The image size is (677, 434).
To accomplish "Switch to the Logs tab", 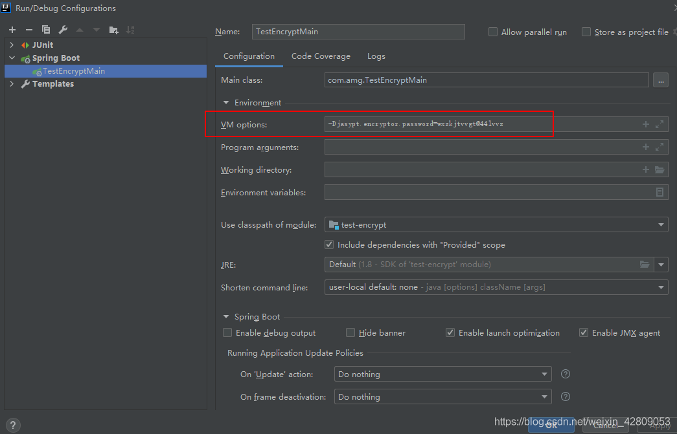I will click(x=376, y=56).
